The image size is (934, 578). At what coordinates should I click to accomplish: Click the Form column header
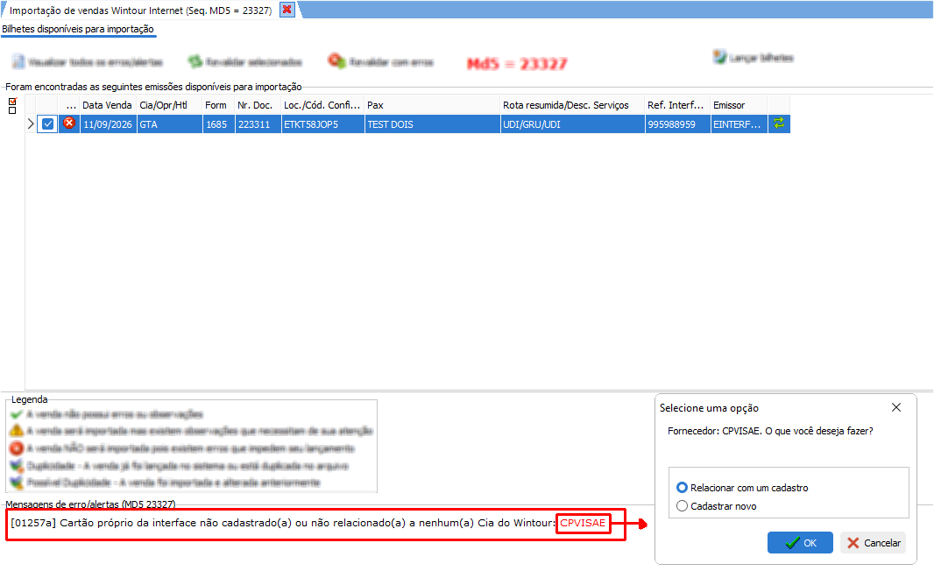pyautogui.click(x=219, y=105)
